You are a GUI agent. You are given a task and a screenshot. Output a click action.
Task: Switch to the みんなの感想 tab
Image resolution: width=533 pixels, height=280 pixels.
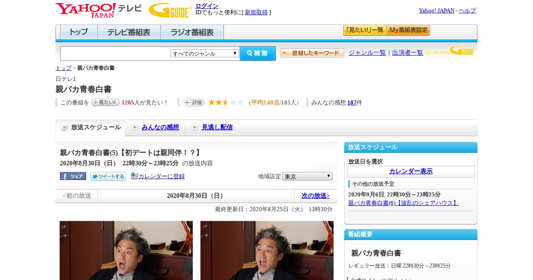click(160, 127)
